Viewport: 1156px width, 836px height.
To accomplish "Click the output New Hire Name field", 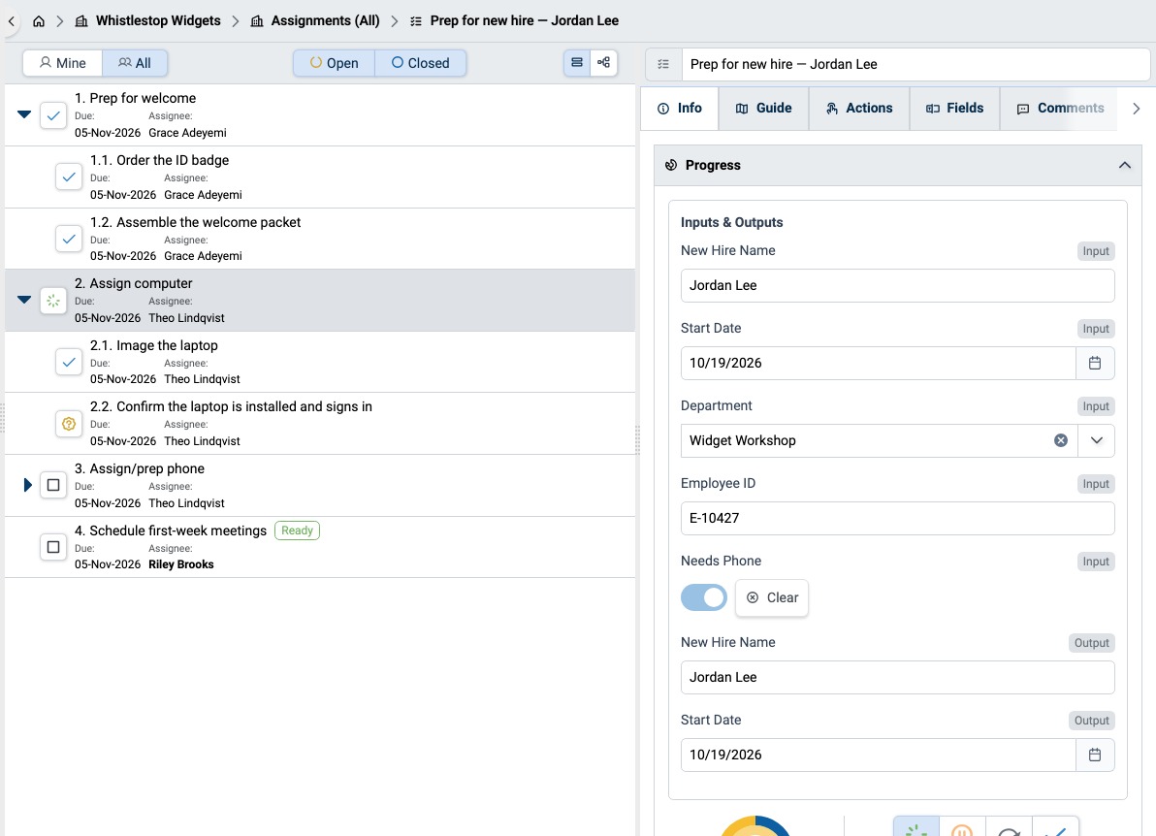I will point(897,678).
